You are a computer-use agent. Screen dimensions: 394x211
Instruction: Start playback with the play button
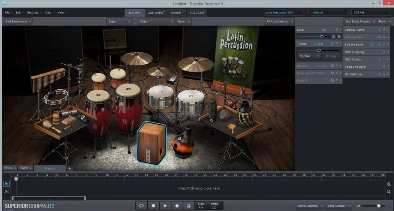(165, 206)
